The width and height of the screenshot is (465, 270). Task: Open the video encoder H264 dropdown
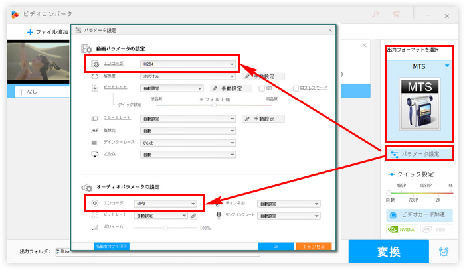tap(188, 64)
